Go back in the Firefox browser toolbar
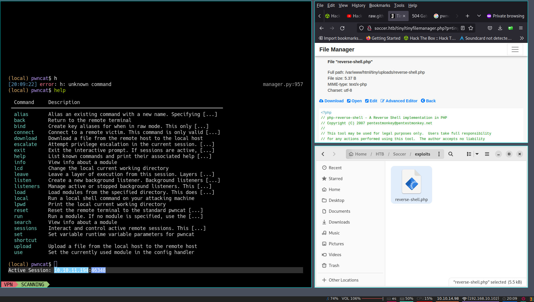The height and width of the screenshot is (302, 534). point(322,28)
